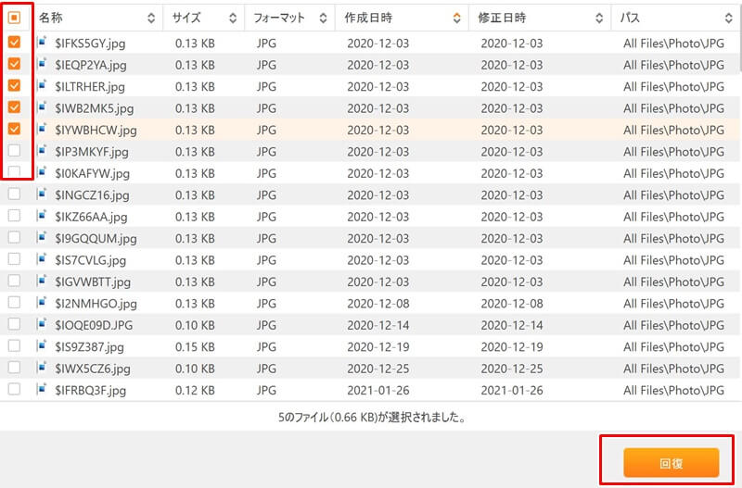Check the $IOQE09D.JPG checkbox
Screen dimensions: 742x488
pyautogui.click(x=14, y=324)
